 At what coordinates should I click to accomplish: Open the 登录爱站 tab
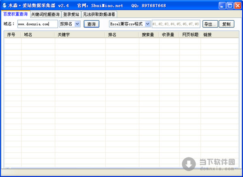pyautogui.click(x=71, y=15)
